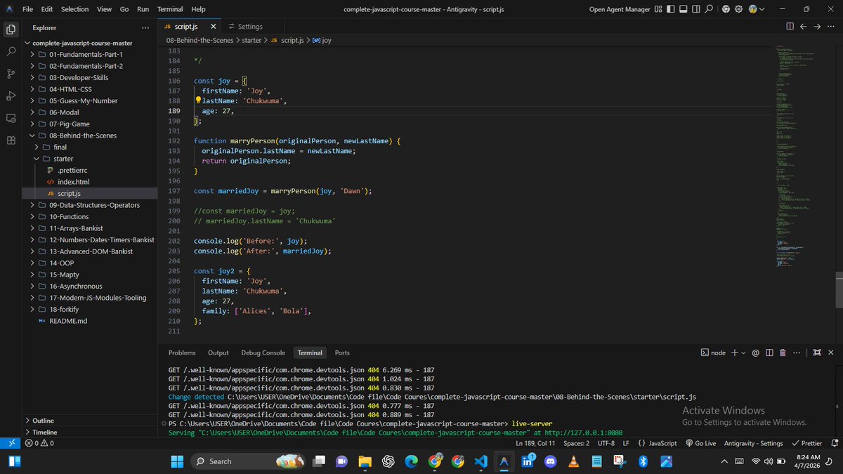The image size is (843, 474).
Task: Split the terminal using split icon
Action: [769, 353]
